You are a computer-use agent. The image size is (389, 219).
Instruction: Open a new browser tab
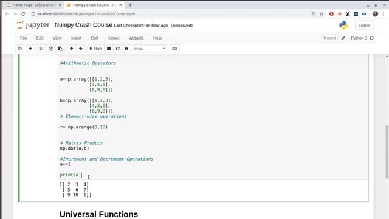(130, 5)
